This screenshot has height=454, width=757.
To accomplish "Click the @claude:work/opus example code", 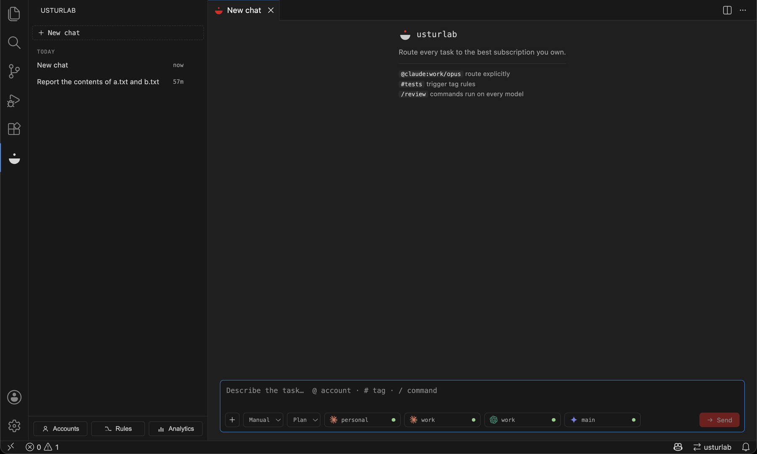I will point(431,74).
